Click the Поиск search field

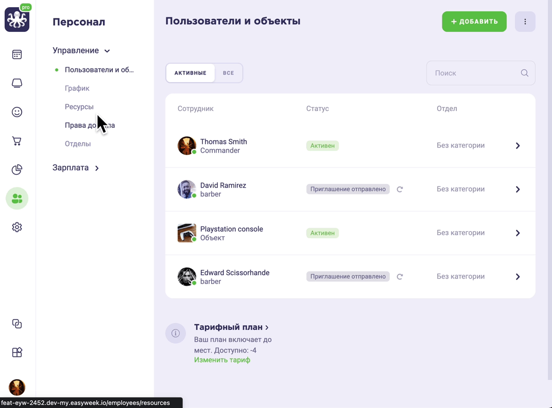pos(480,73)
